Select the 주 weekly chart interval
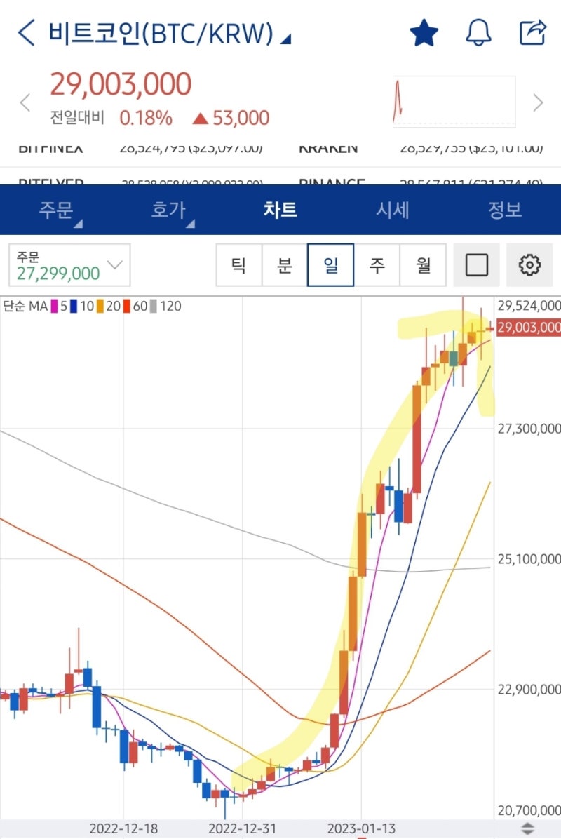Screen dimensions: 561x839 point(378,265)
